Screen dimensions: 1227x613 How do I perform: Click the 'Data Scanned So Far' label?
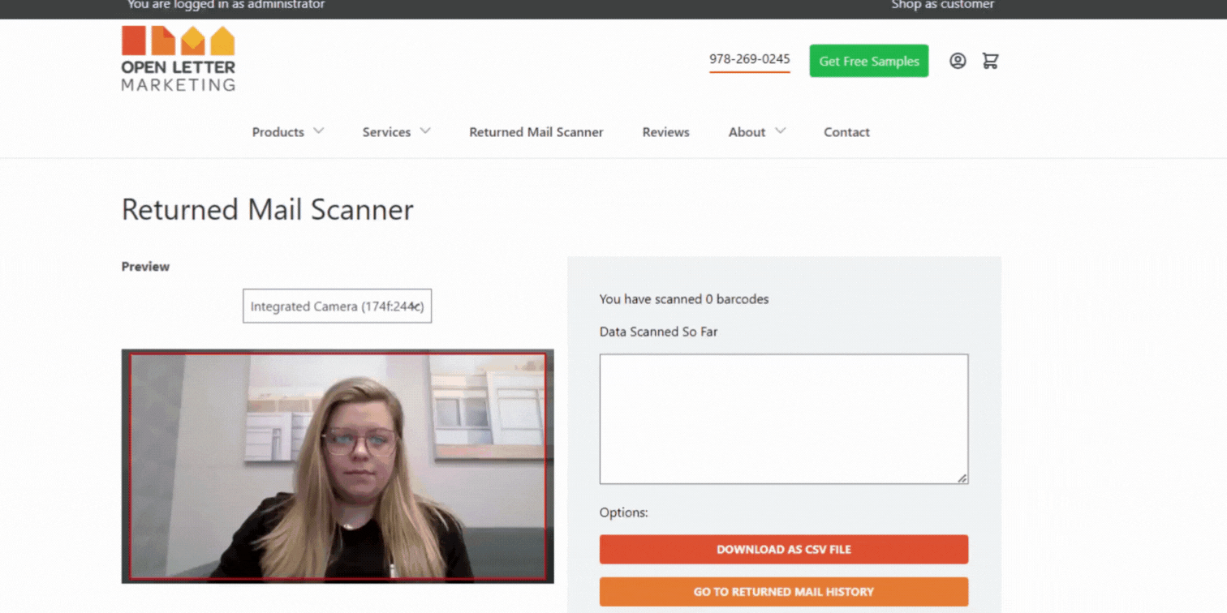(x=658, y=332)
